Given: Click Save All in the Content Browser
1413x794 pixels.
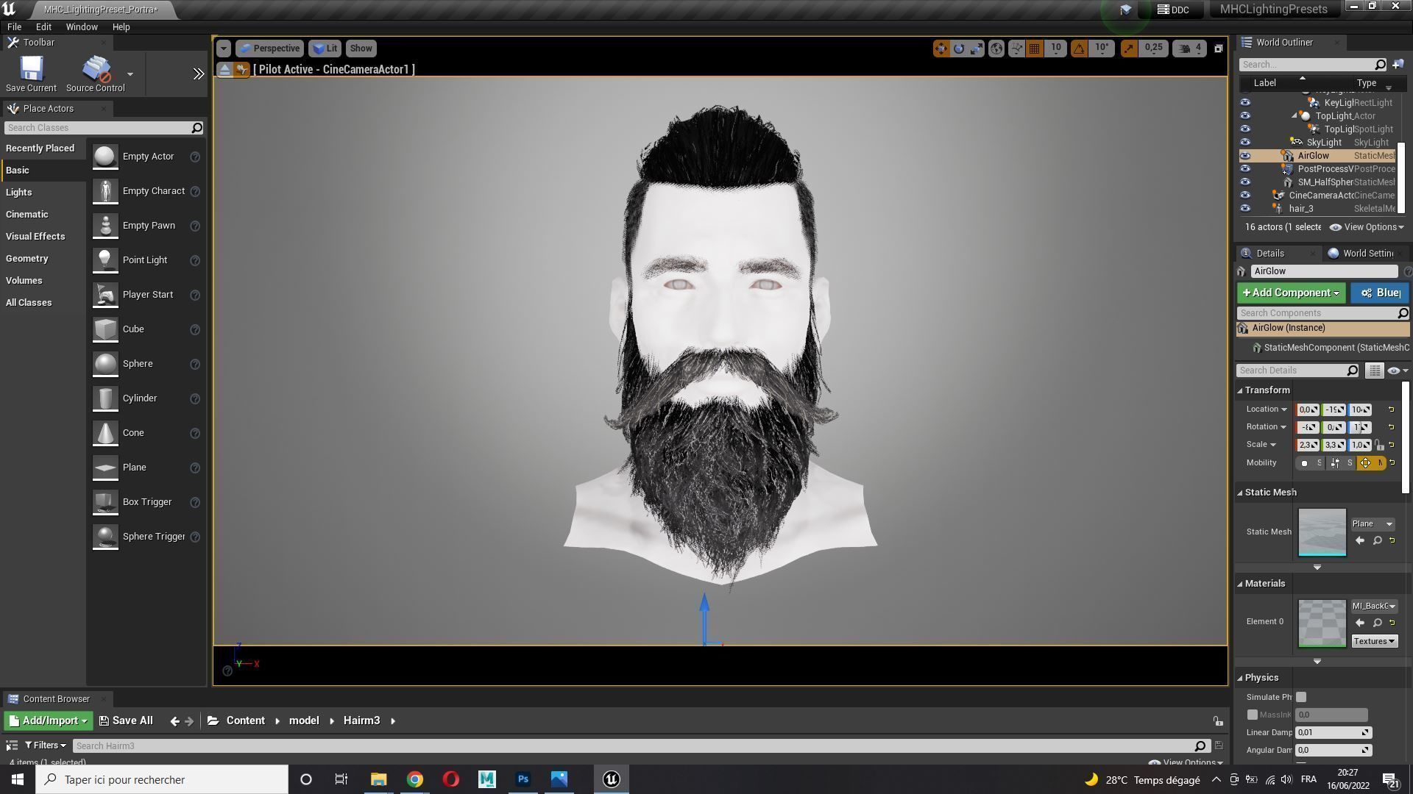Looking at the screenshot, I should point(126,721).
